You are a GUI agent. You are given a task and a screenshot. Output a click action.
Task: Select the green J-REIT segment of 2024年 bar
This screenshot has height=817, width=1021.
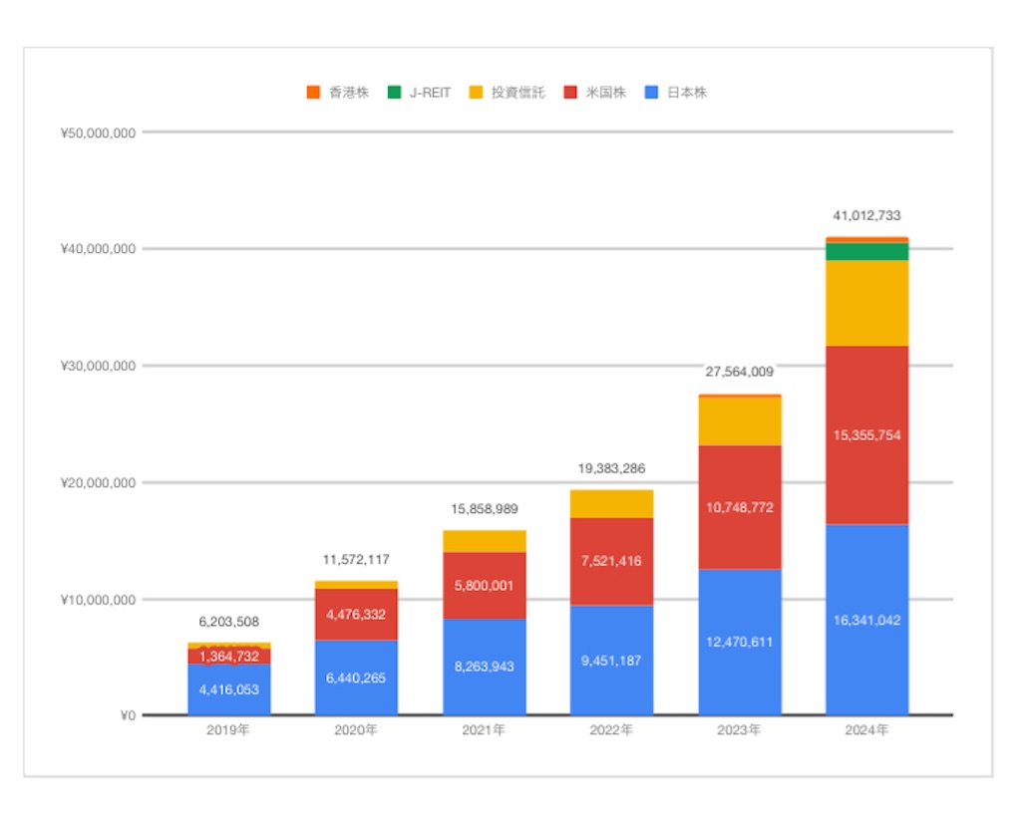click(x=866, y=252)
